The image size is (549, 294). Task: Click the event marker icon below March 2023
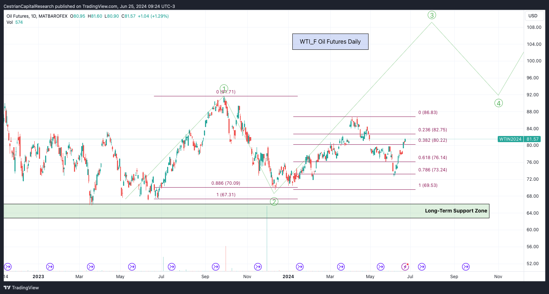[x=91, y=267]
